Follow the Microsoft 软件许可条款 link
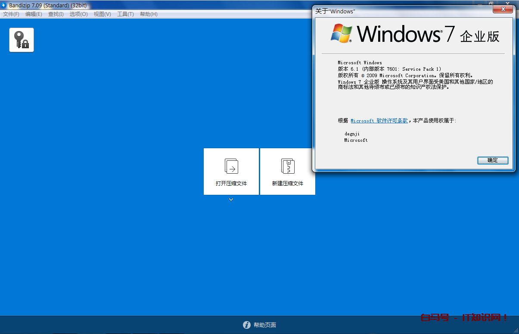519x334 pixels. click(x=379, y=121)
